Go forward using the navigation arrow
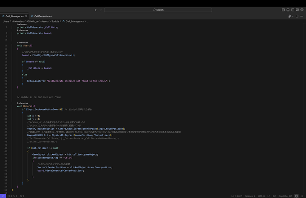This screenshot has height=198, width=306. pyautogui.click(x=100, y=10)
